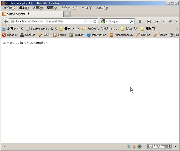Click the Firebug bug icon
180x151 pixels.
tap(170, 21)
